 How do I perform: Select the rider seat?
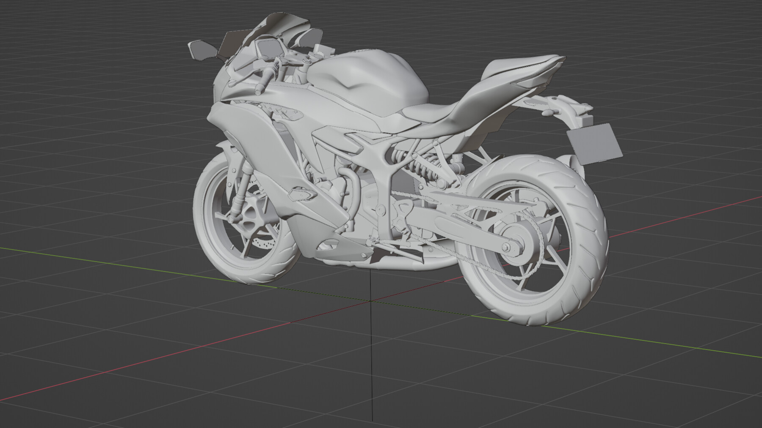pos(428,112)
